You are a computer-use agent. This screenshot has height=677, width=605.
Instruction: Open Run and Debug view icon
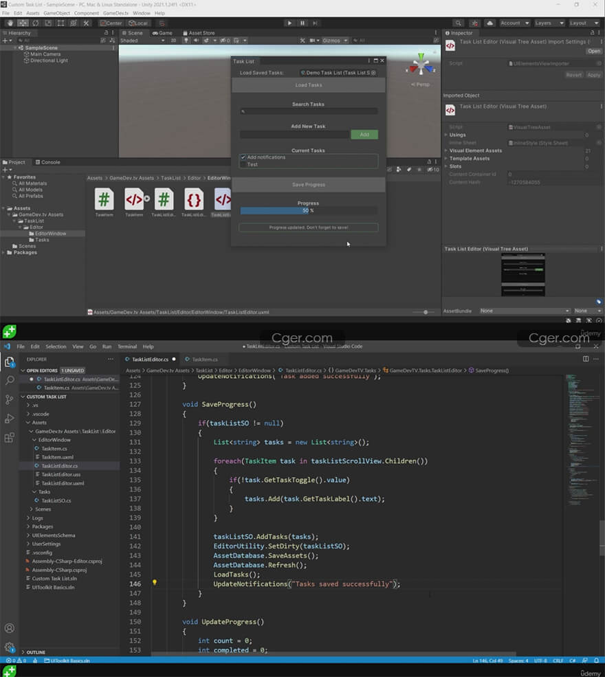pos(10,419)
